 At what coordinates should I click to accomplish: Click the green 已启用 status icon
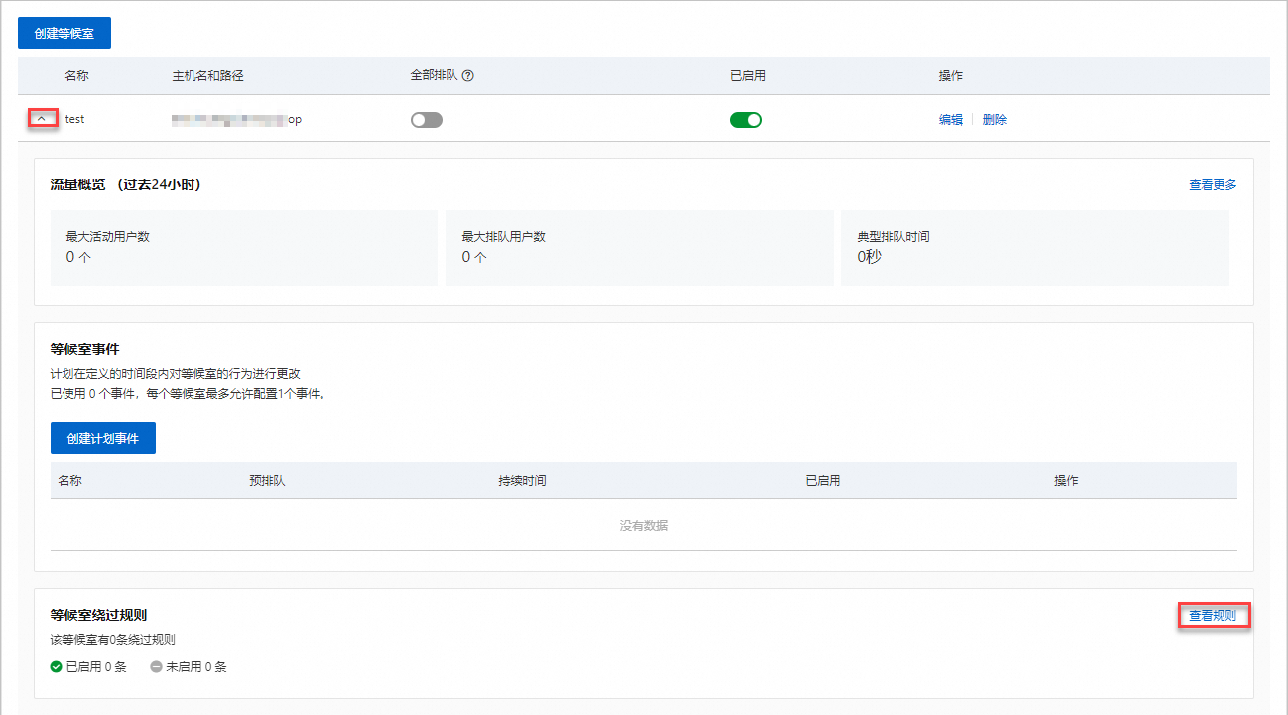point(57,667)
